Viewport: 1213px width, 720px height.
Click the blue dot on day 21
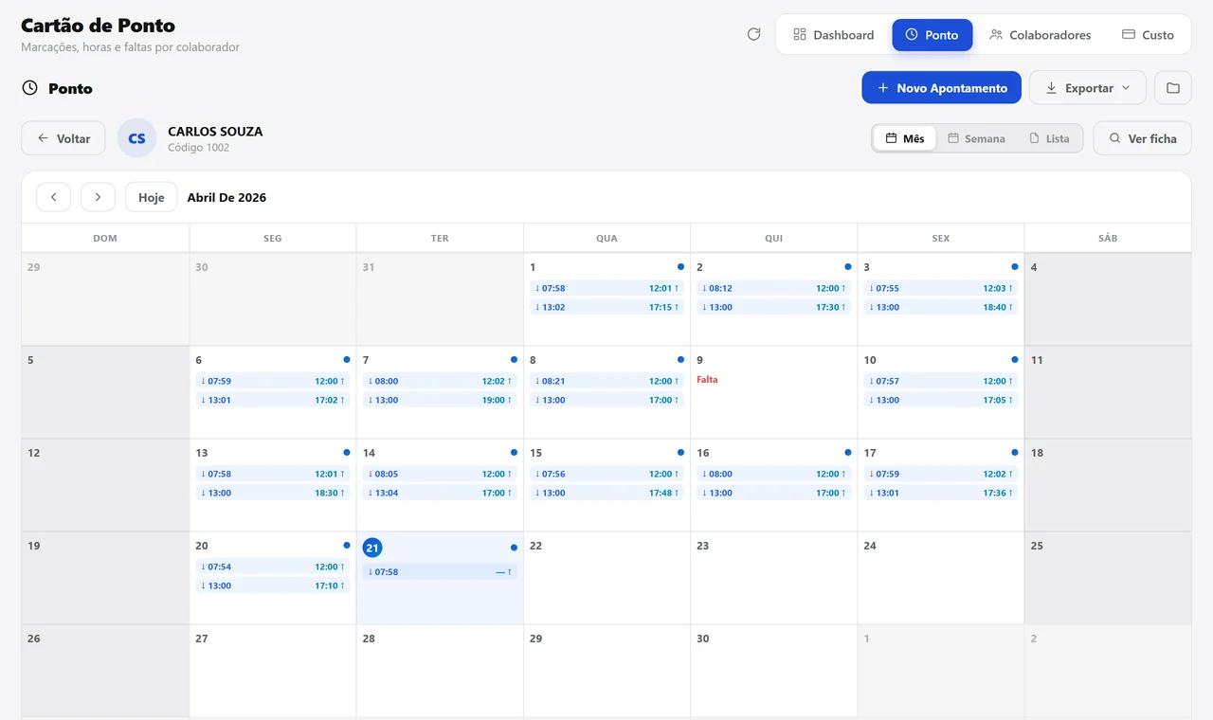[x=514, y=548]
